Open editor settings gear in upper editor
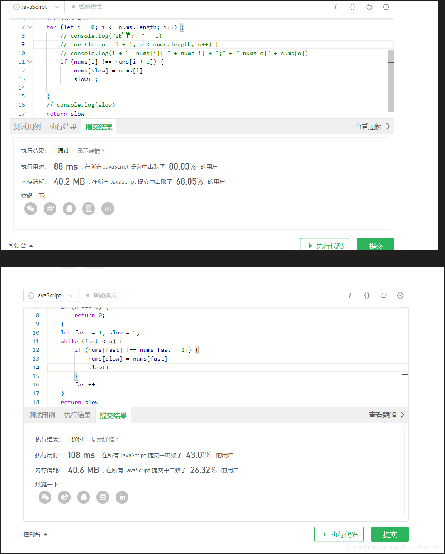445x554 pixels. point(386,7)
